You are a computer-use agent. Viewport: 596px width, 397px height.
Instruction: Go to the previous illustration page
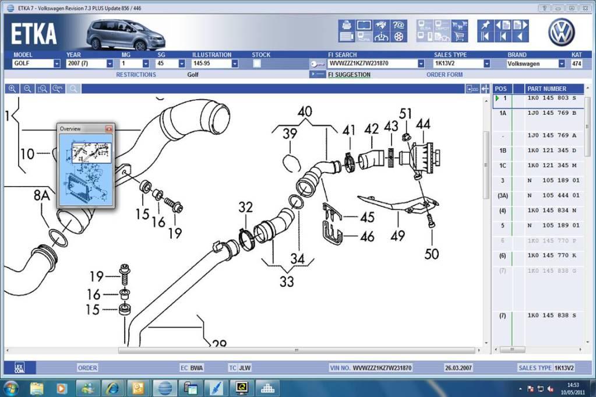(503, 26)
